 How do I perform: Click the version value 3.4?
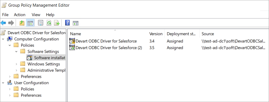point(152,41)
